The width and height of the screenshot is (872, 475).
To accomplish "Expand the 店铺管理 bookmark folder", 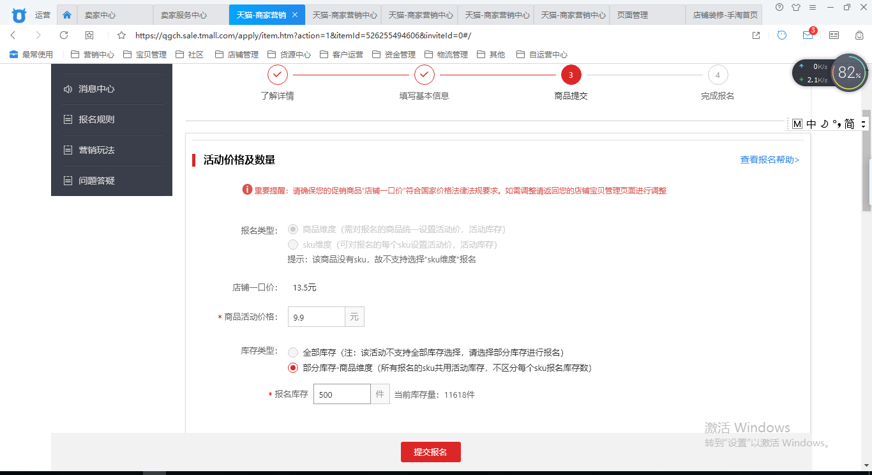I will [237, 55].
